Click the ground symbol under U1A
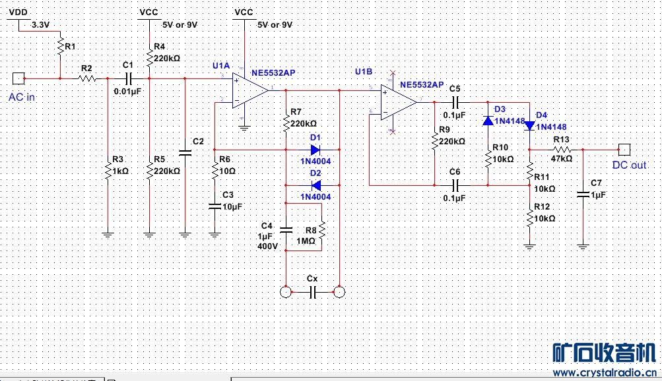Image resolution: width=662 pixels, height=381 pixels. coord(244,128)
